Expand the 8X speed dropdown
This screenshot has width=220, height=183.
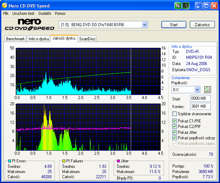click(x=197, y=89)
